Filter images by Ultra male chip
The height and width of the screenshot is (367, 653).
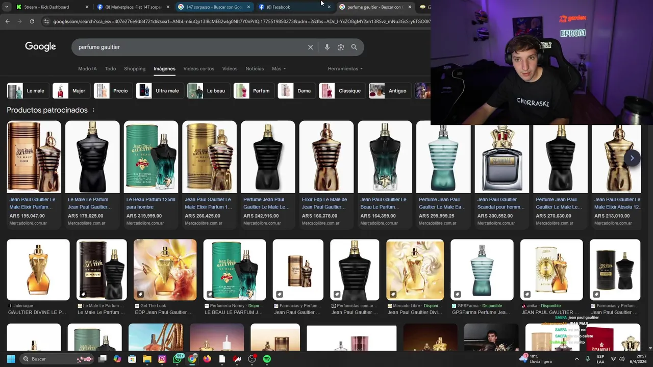[x=160, y=91]
